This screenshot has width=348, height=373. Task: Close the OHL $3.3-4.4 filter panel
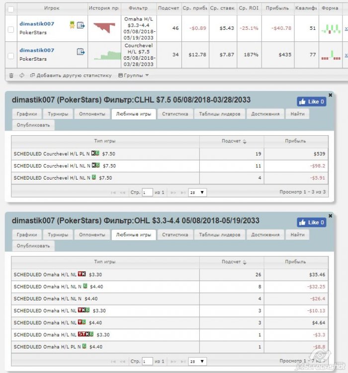pos(330,216)
